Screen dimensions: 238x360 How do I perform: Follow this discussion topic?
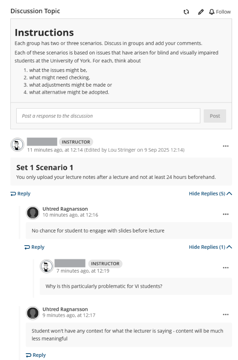(220, 12)
